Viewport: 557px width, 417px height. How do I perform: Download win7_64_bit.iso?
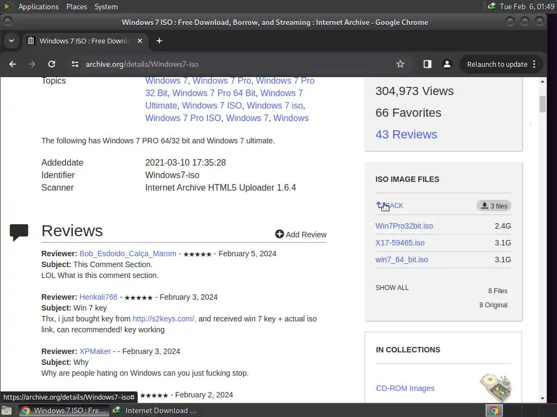[401, 260]
